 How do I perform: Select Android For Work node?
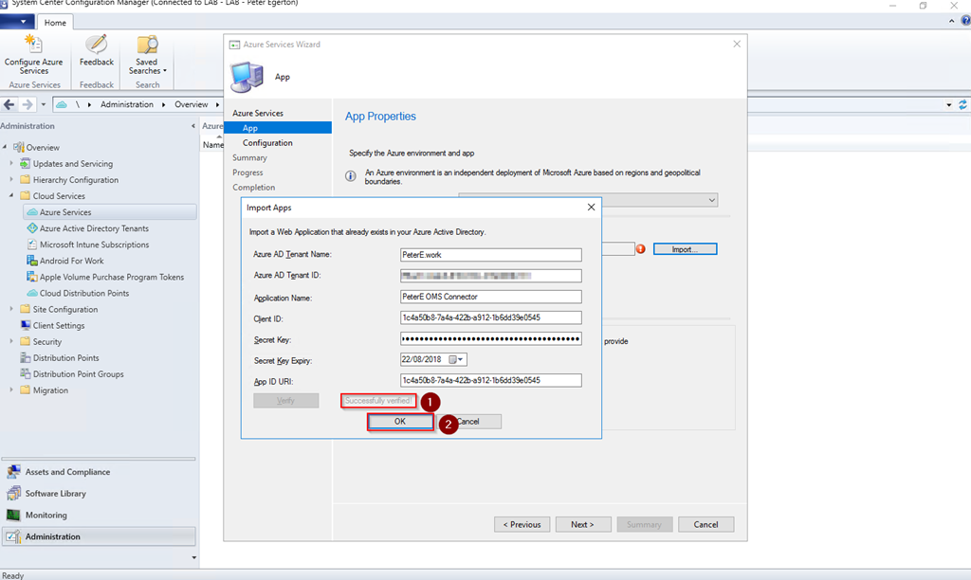click(x=71, y=261)
